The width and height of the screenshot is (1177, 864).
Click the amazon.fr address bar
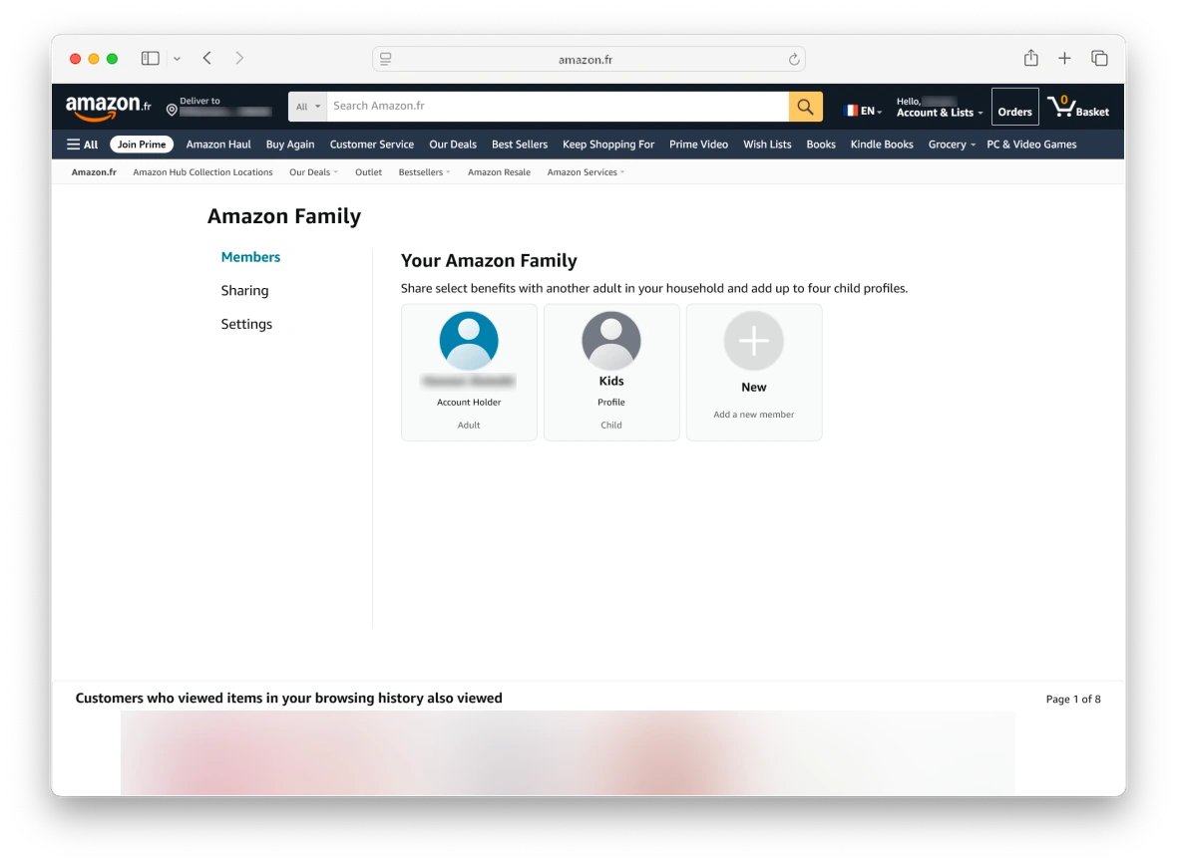click(588, 59)
